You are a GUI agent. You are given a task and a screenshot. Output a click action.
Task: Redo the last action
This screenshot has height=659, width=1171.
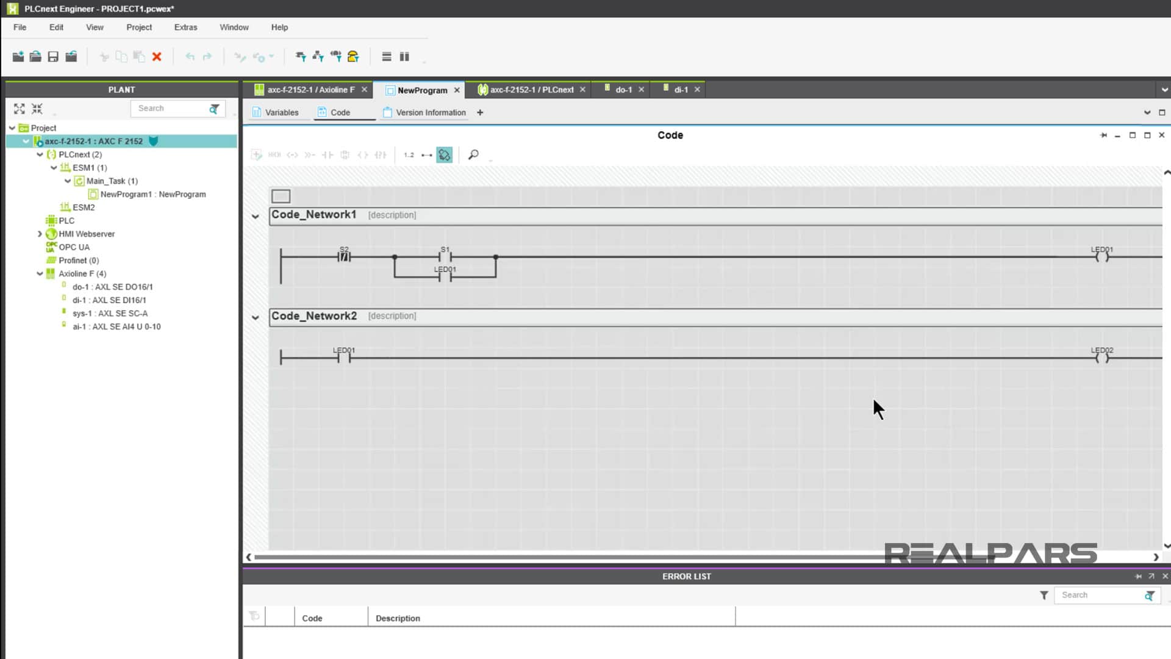207,57
